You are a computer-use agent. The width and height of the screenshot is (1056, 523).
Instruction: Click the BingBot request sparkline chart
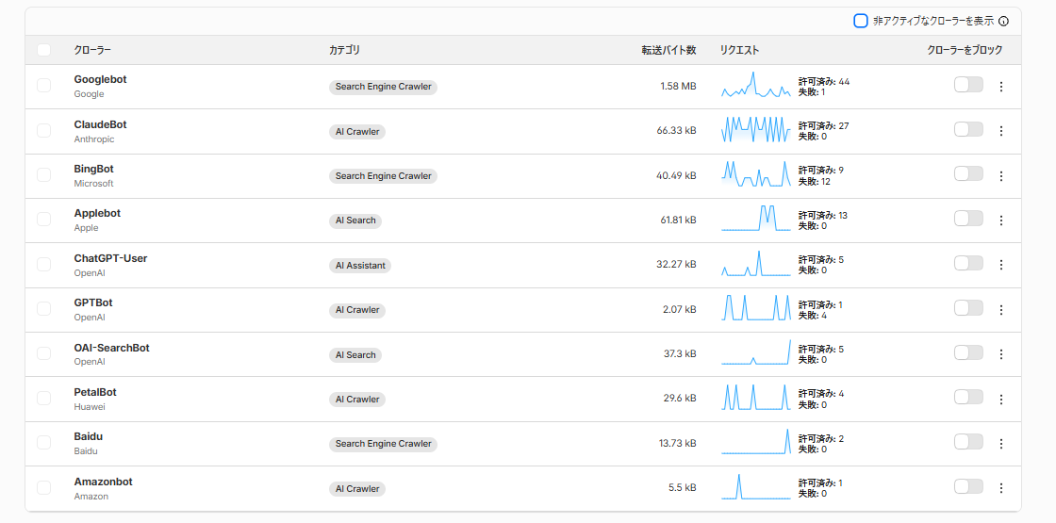click(x=756, y=173)
